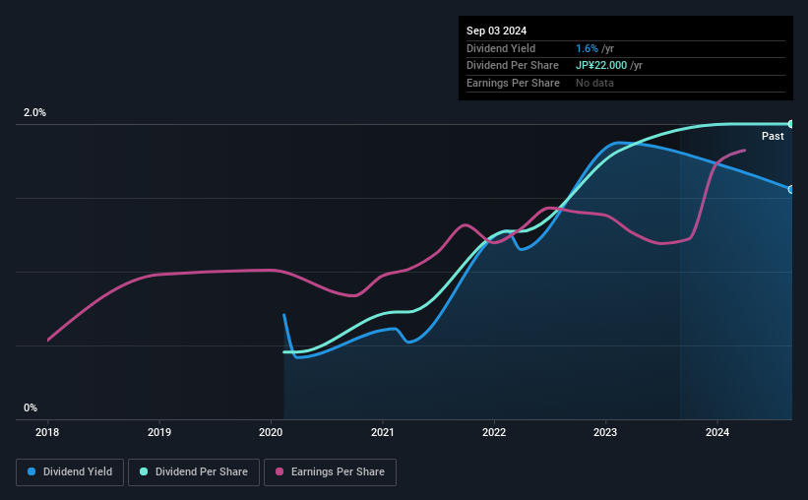Click the Past label on the chart
808x500 pixels.
(773, 137)
